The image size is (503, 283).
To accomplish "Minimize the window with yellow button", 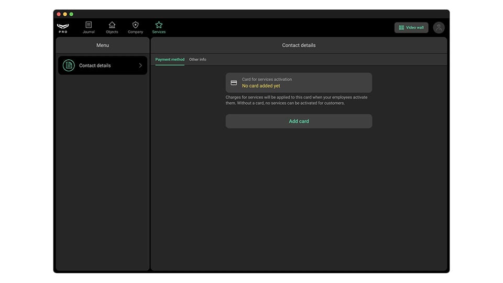I will point(65,14).
